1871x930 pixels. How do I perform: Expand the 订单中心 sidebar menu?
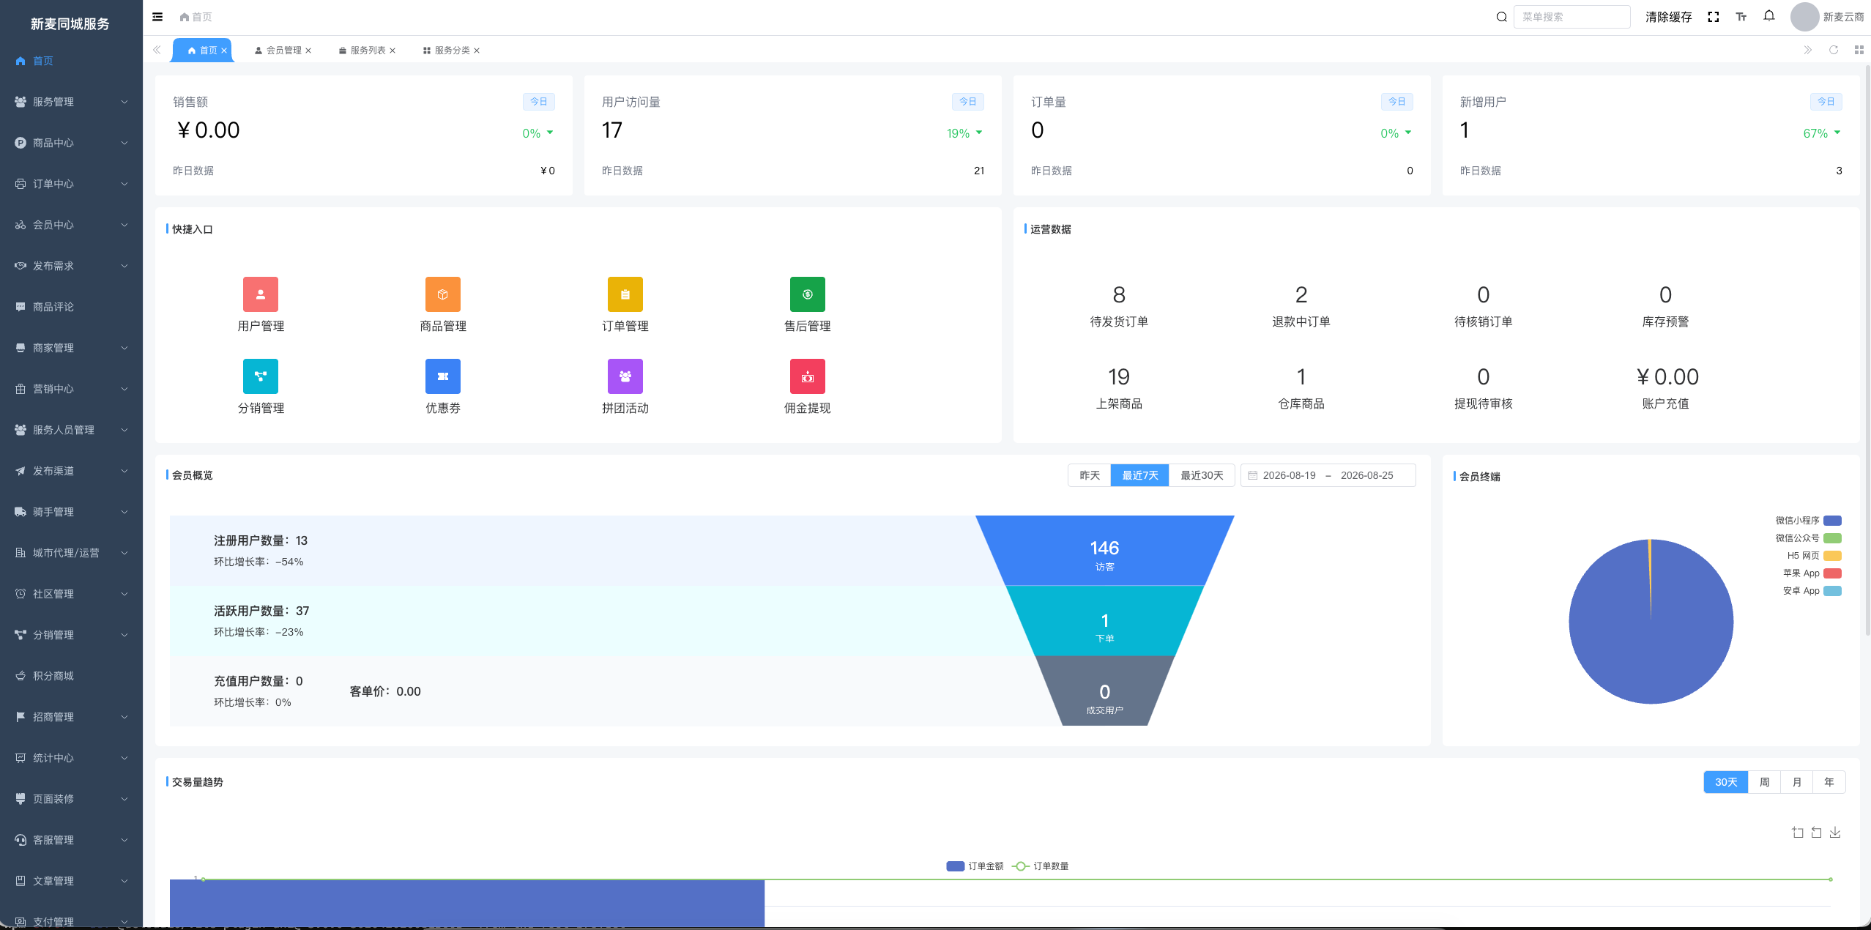click(71, 184)
